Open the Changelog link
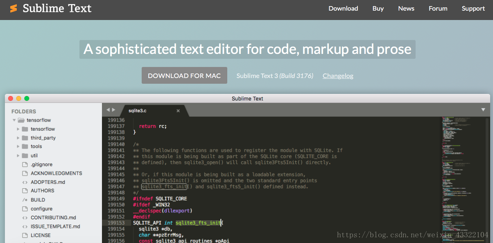Image resolution: width=493 pixels, height=243 pixels. click(338, 76)
